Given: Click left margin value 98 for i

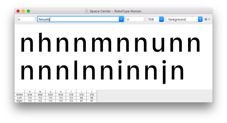Looking at the screenshot, I should 81,98.
